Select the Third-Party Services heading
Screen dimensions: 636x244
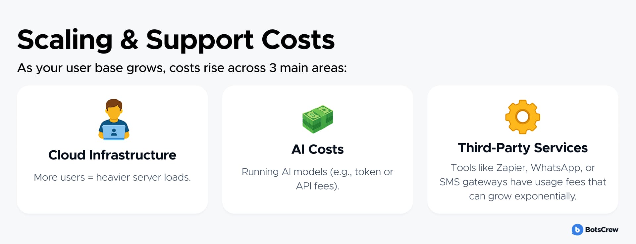point(522,148)
